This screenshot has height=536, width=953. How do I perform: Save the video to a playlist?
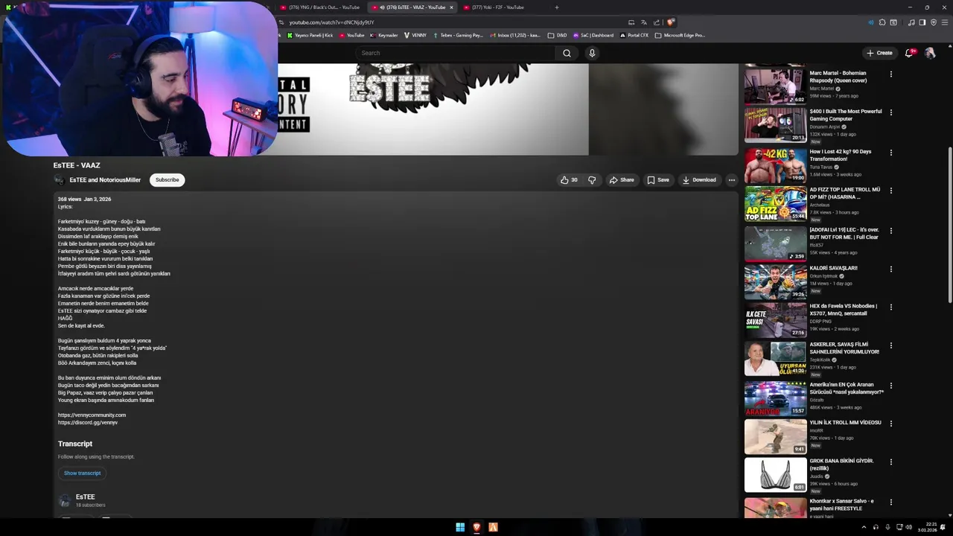(658, 179)
